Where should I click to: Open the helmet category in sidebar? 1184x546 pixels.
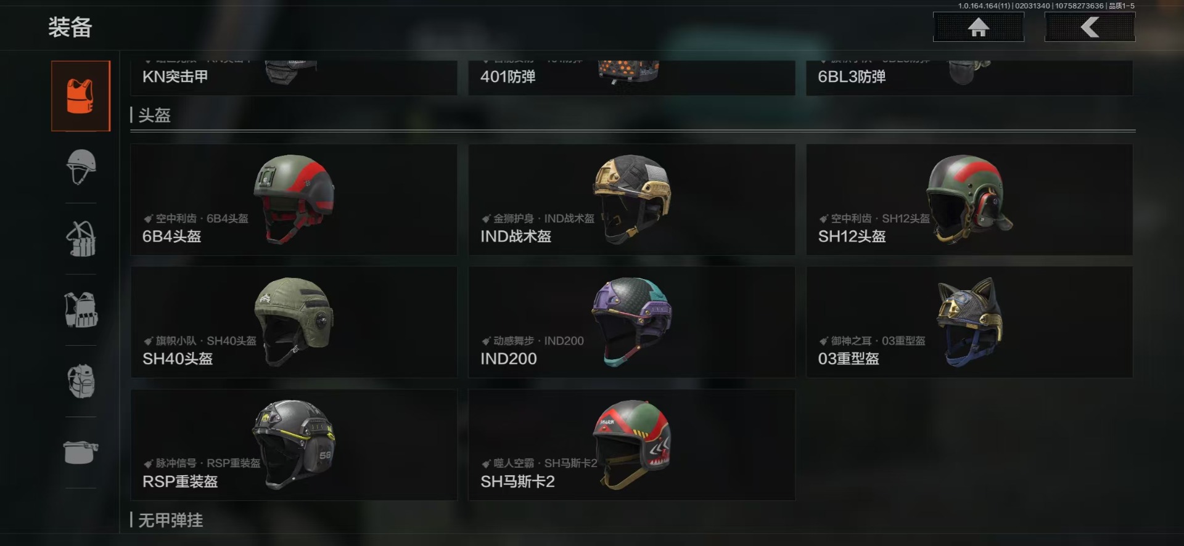click(x=81, y=167)
